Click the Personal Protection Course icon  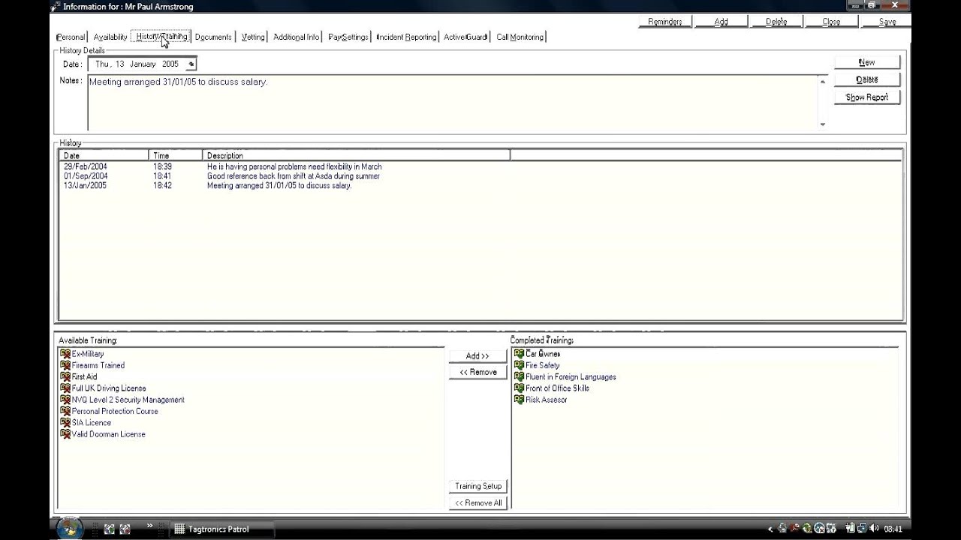point(65,411)
